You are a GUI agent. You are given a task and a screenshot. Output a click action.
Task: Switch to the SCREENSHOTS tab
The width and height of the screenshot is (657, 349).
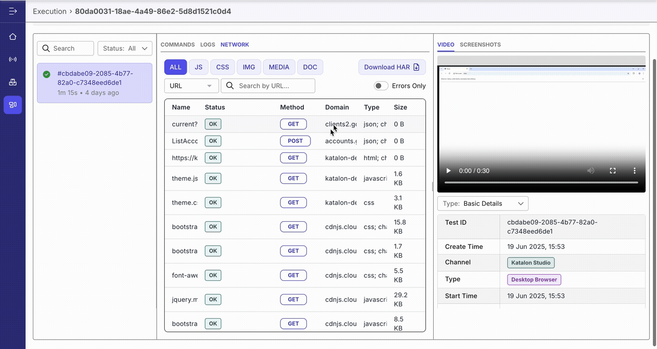click(480, 45)
